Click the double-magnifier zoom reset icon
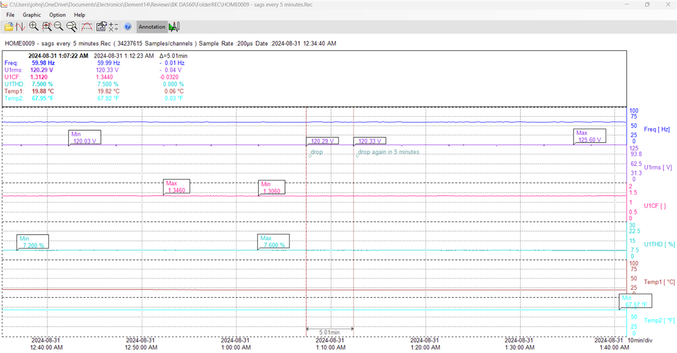The height and width of the screenshot is (353, 677). coord(71,26)
